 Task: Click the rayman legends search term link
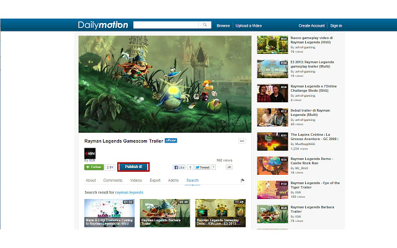coord(129,192)
